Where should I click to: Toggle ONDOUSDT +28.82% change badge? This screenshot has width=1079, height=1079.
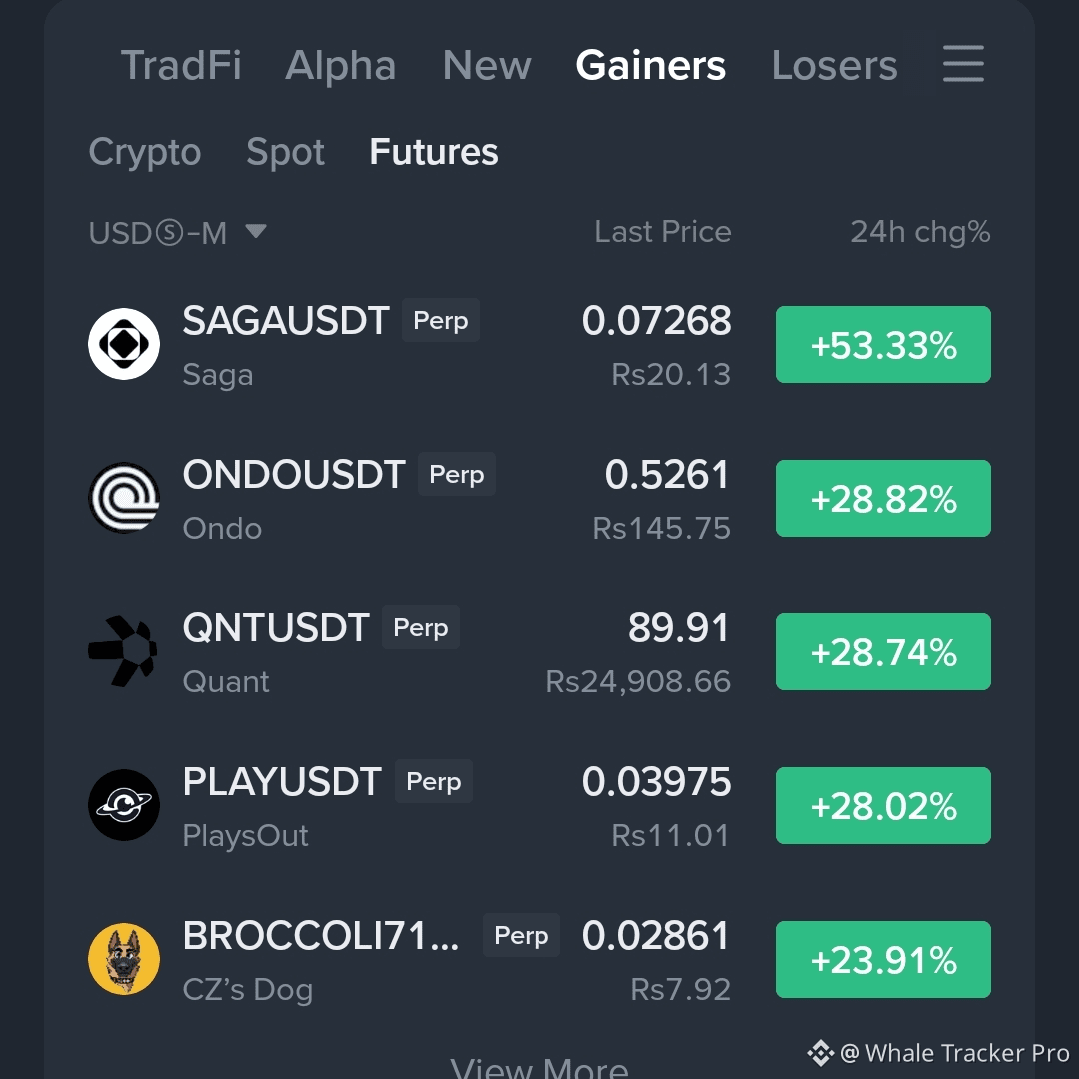pos(883,499)
